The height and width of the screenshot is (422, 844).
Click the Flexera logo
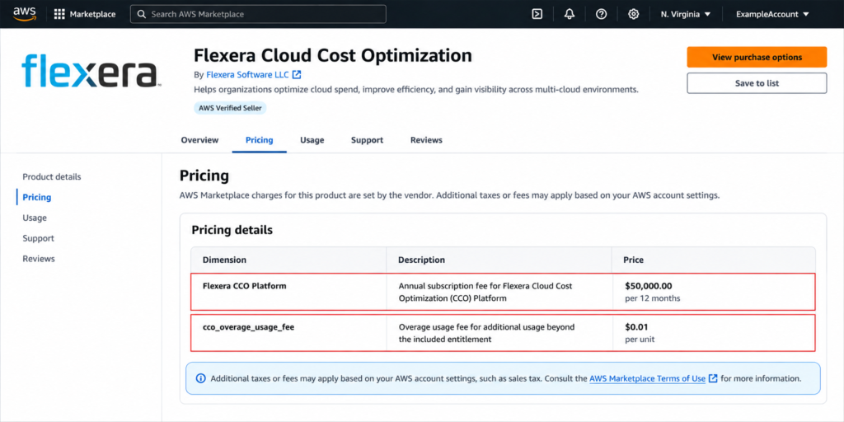[x=91, y=71]
